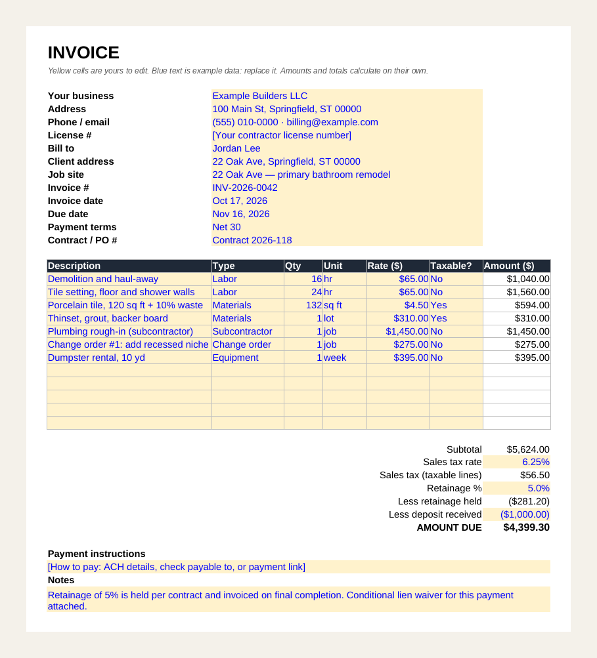Click the payment instructions How to pay field

[298, 567]
